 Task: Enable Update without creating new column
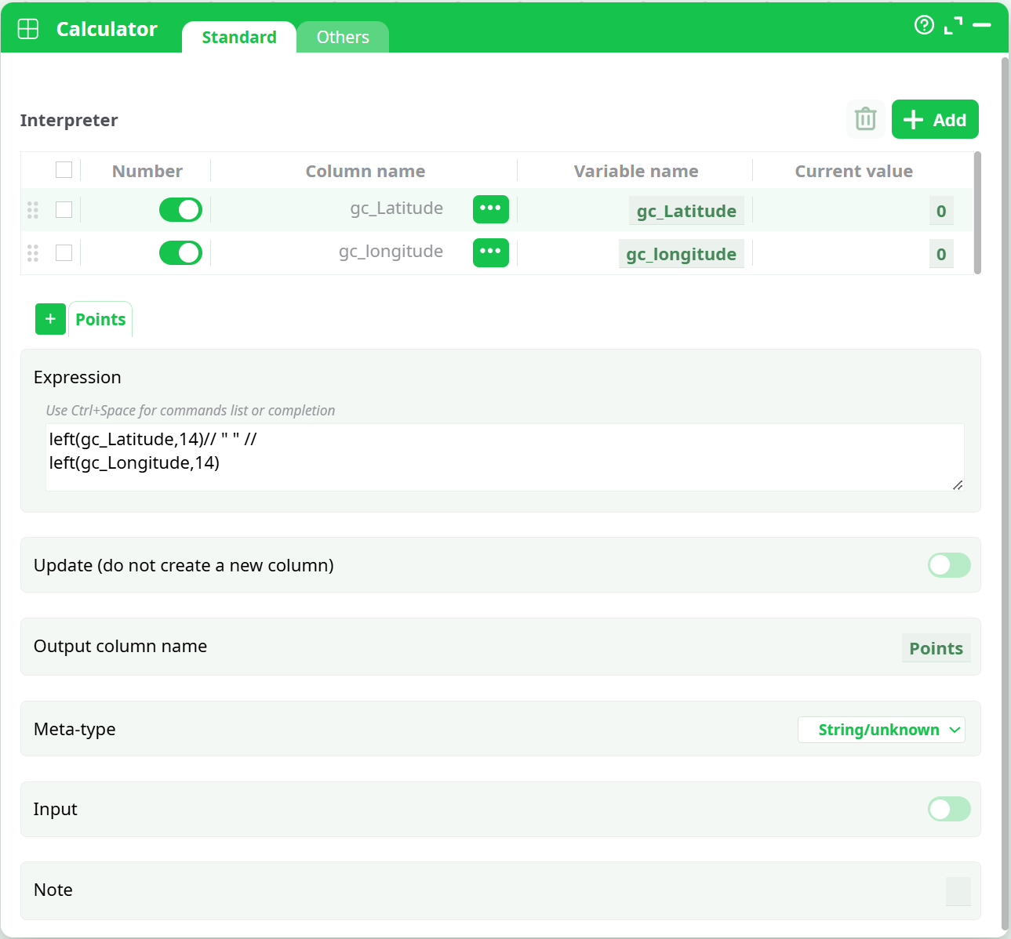[x=948, y=565]
